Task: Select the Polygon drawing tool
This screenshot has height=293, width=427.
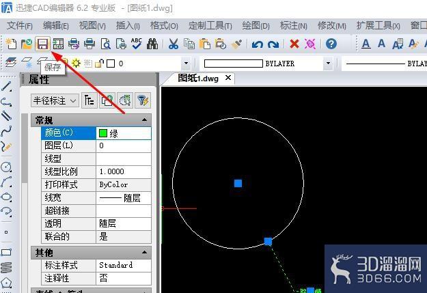Action: click(6, 283)
